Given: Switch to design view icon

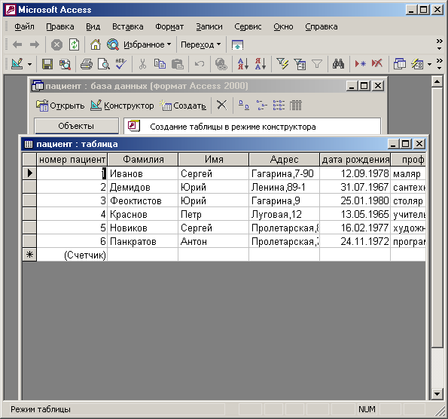Looking at the screenshot, I should 17,64.
